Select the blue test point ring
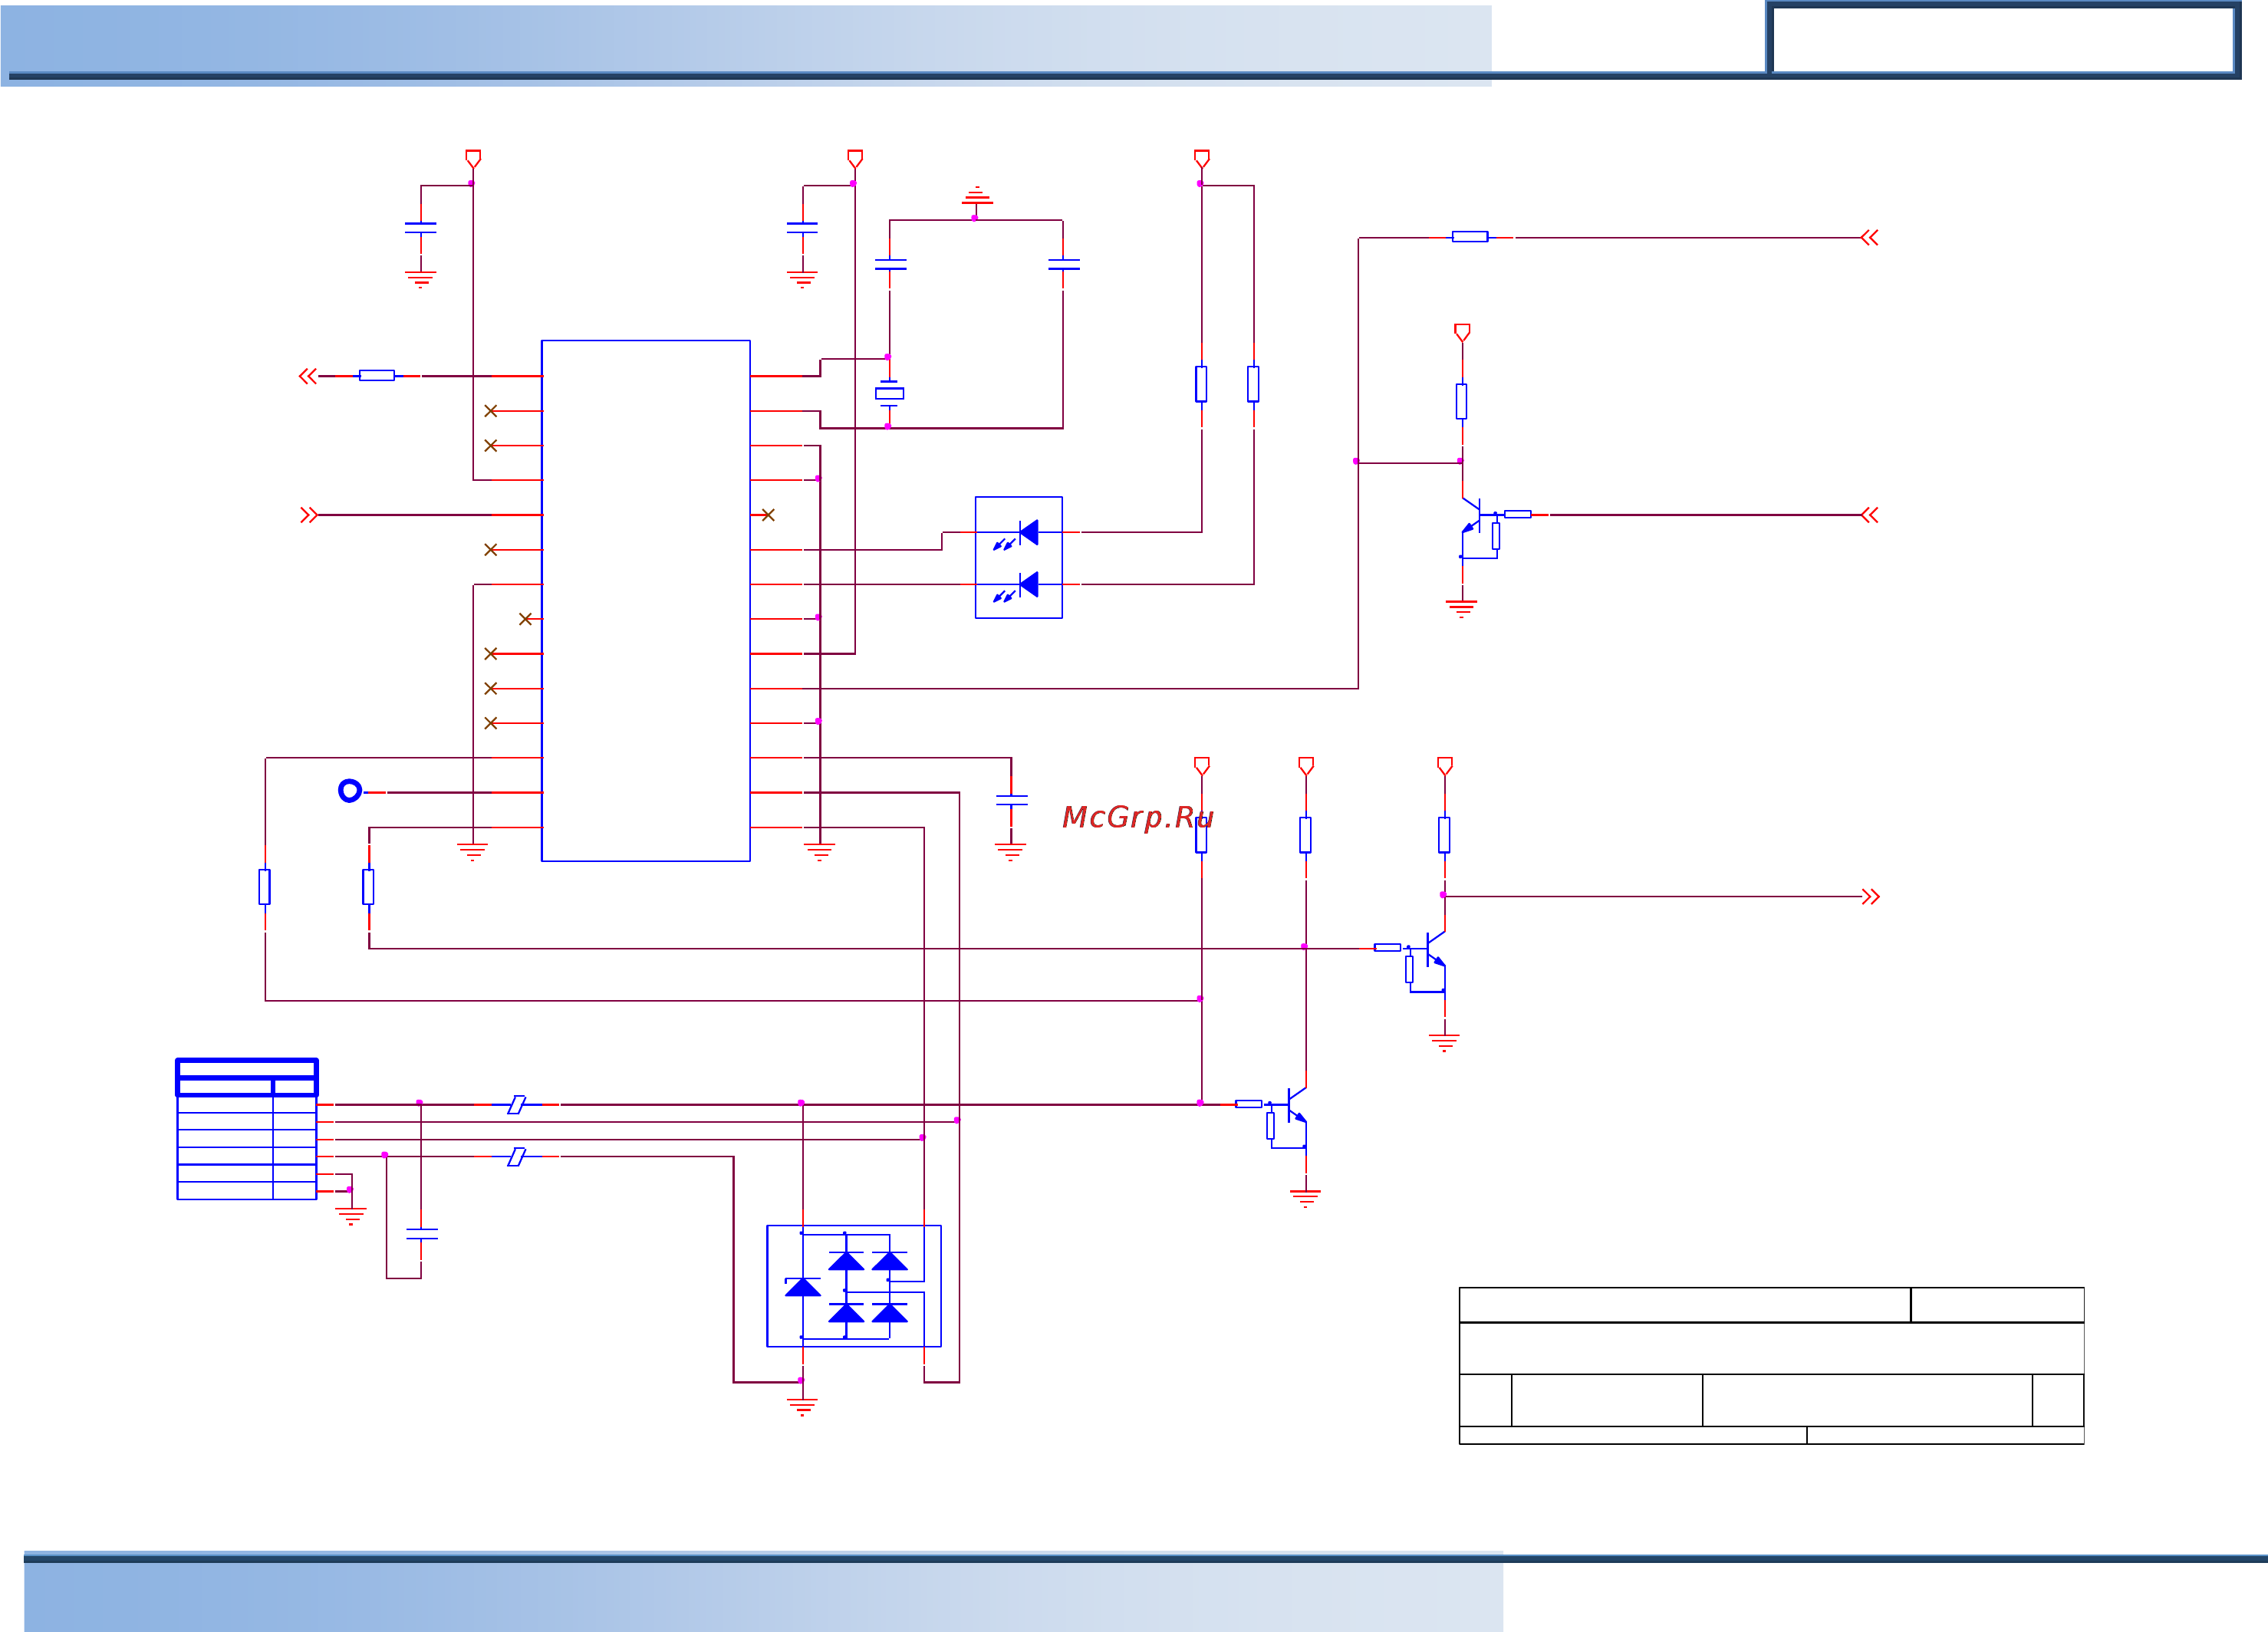The width and height of the screenshot is (2268, 1632). 349,791
